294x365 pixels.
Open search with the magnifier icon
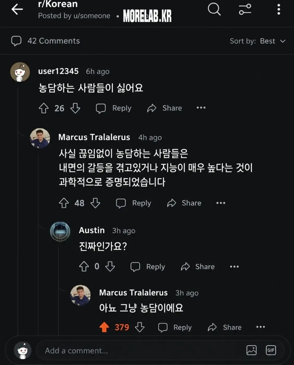(x=214, y=9)
